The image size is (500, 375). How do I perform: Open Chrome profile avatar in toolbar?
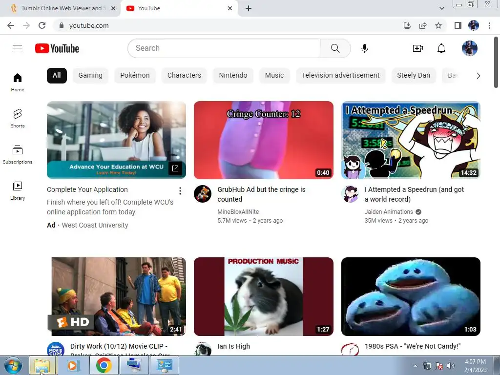pyautogui.click(x=474, y=25)
